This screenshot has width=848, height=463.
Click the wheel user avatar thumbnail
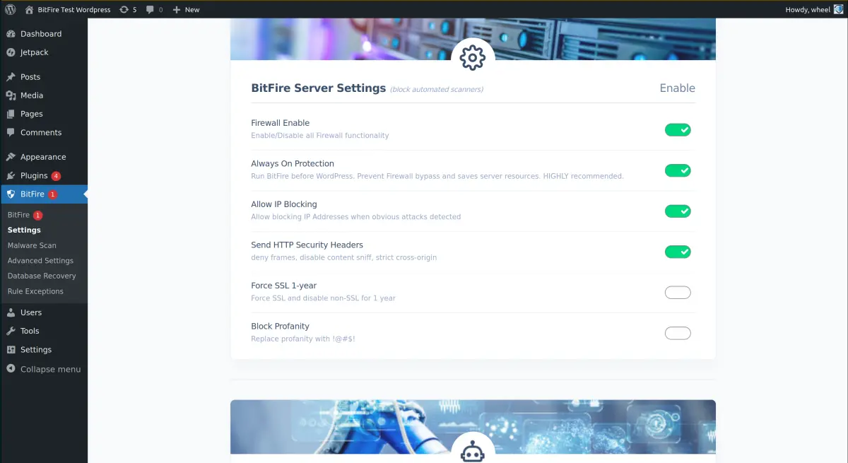837,9
